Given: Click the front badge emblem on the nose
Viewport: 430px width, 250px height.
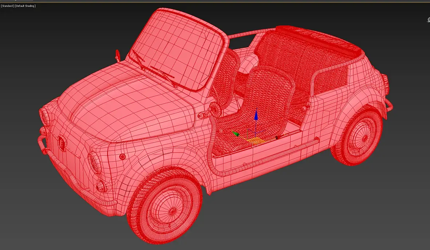Looking at the screenshot, I should (x=62, y=143).
